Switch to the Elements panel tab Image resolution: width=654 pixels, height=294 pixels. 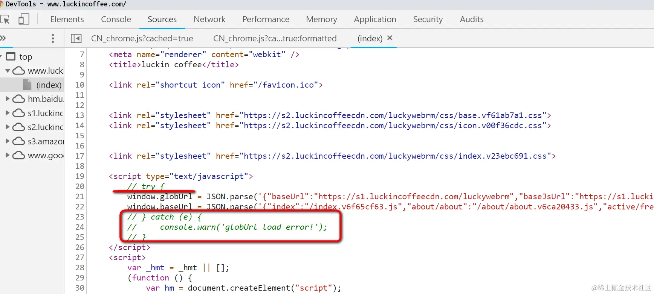(67, 19)
